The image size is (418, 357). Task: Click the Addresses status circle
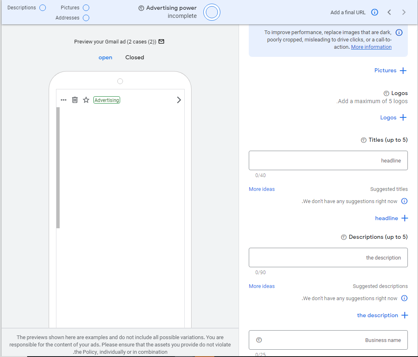tap(86, 18)
